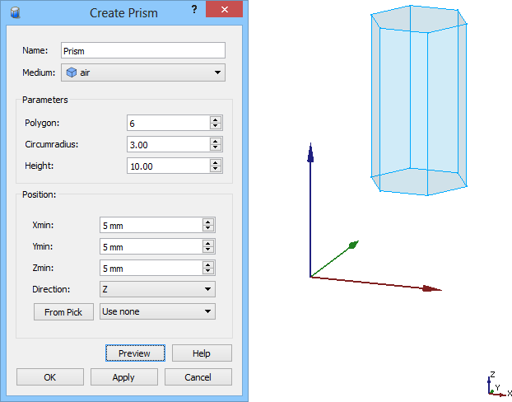Click the Preview button
This screenshot has height=402, width=512.
(135, 353)
